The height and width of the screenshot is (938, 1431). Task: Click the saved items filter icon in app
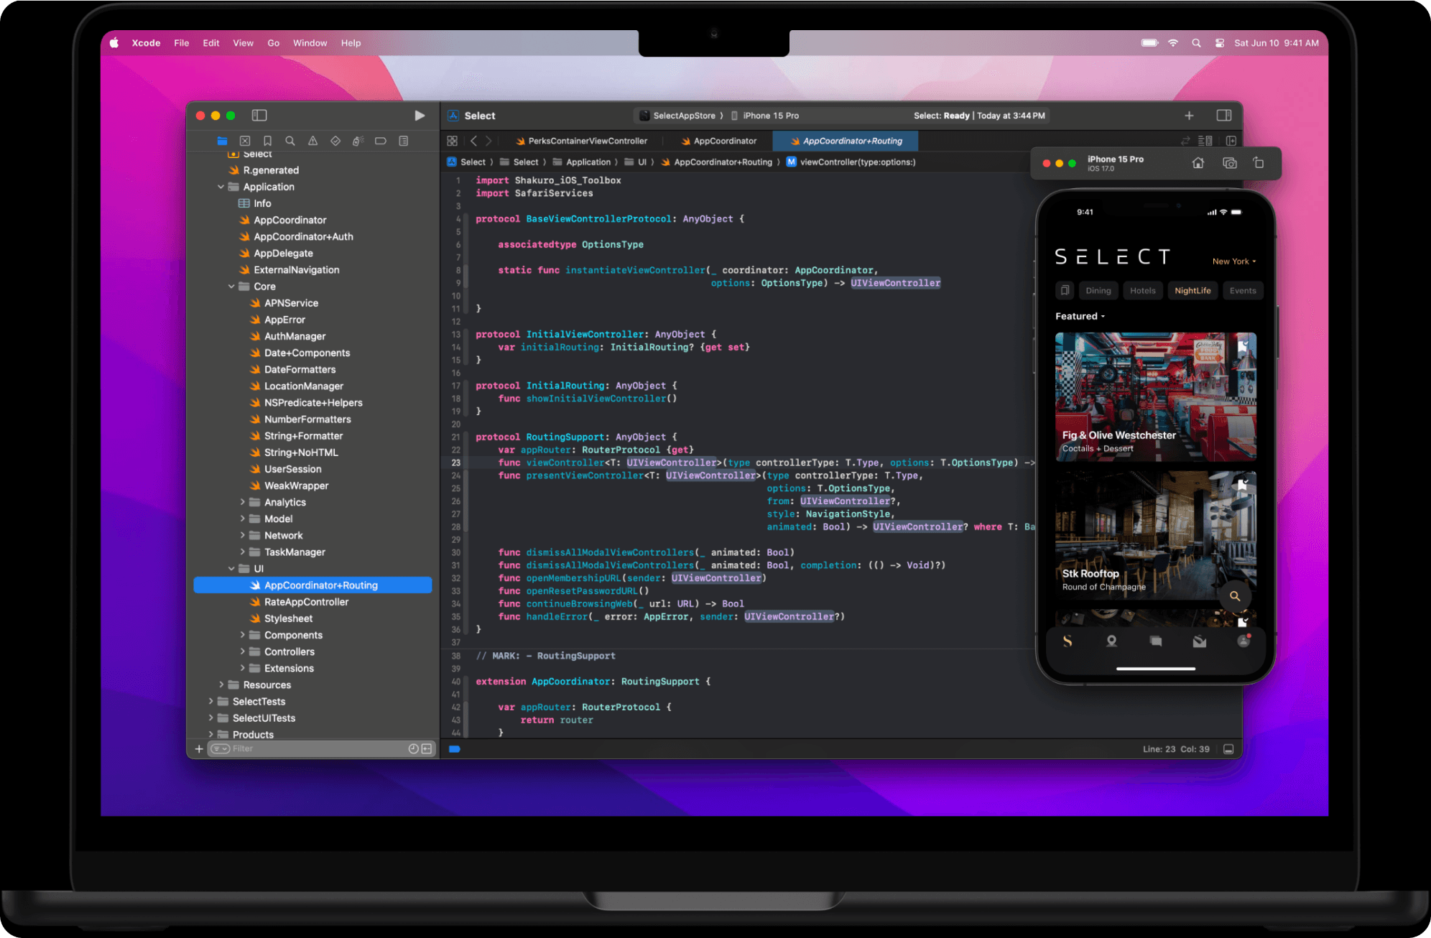tap(1065, 290)
